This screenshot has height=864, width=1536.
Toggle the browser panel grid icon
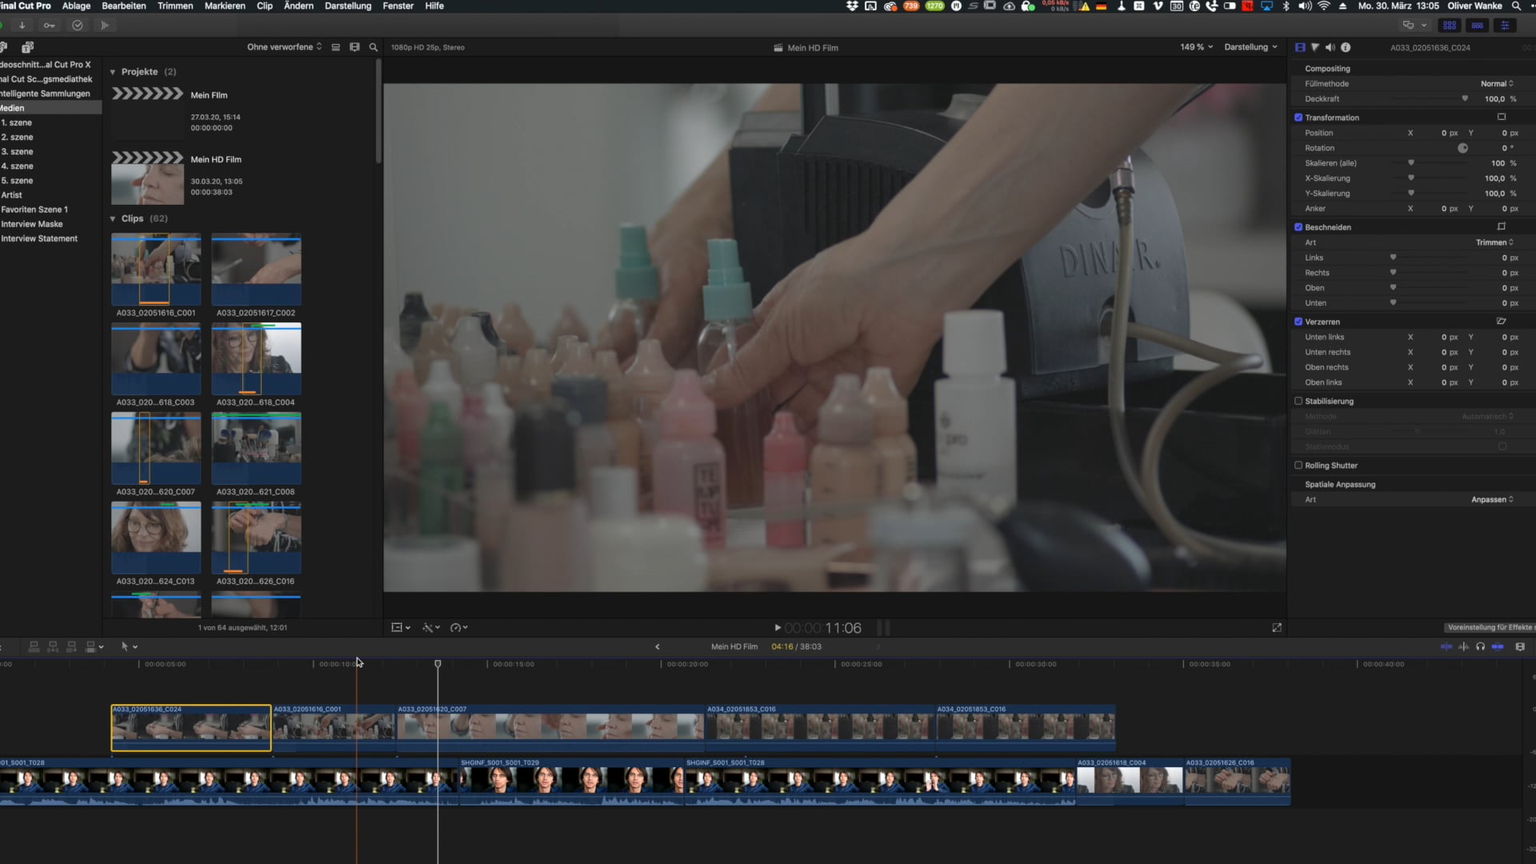[x=1450, y=26]
